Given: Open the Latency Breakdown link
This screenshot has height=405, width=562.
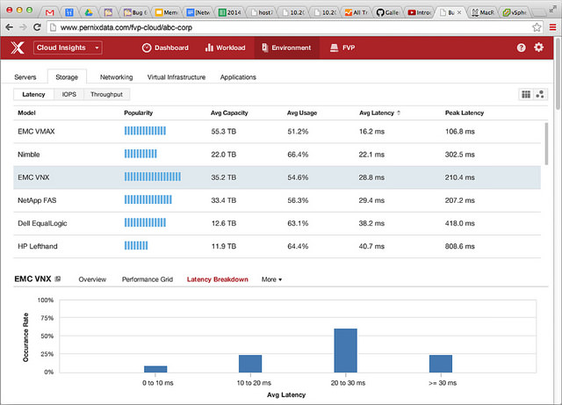Looking at the screenshot, I should [217, 279].
